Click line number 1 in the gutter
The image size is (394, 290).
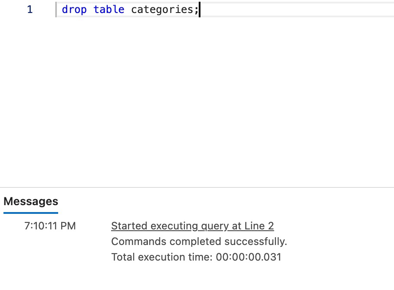coord(30,10)
